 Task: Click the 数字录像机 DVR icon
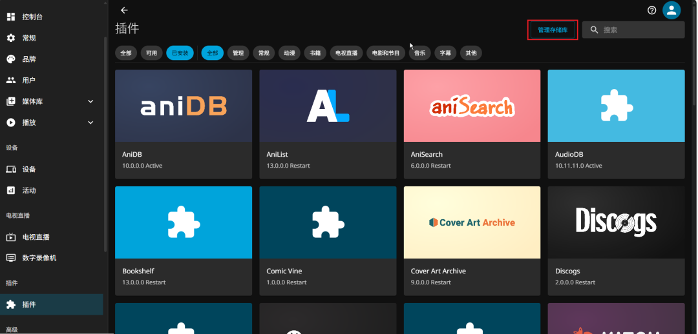coord(11,258)
